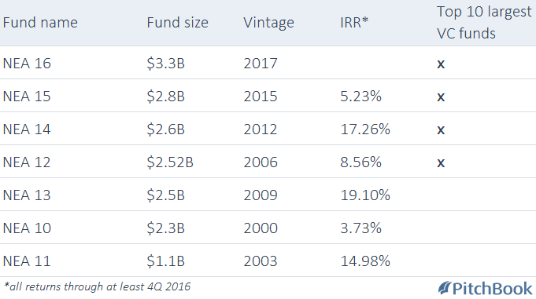Click the 17.26% IRR value
The width and height of the screenshot is (536, 299).
coord(365,129)
